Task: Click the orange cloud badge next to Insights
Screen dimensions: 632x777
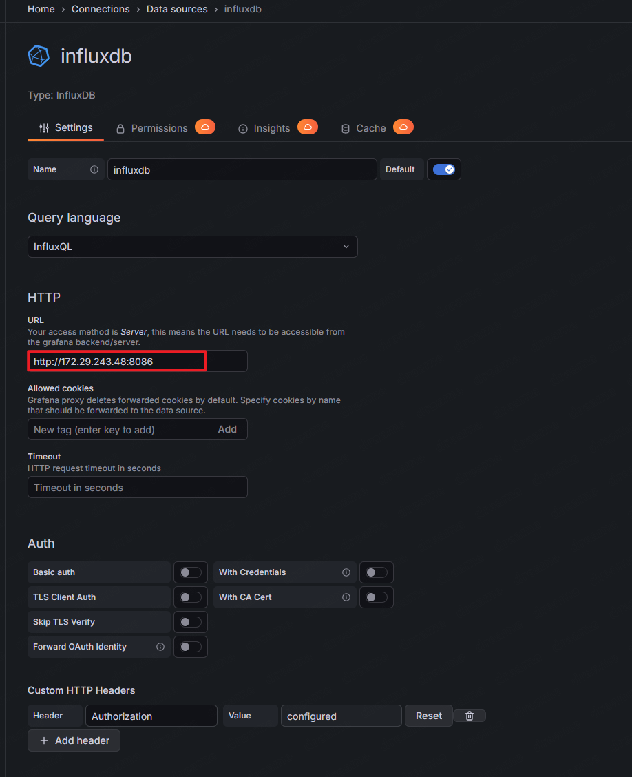Action: coord(308,127)
